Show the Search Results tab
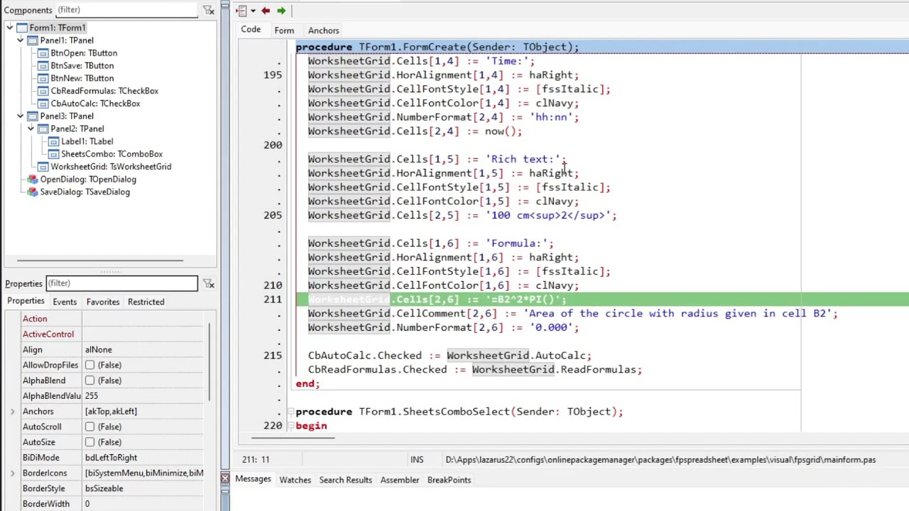This screenshot has width=909, height=511. tap(345, 480)
